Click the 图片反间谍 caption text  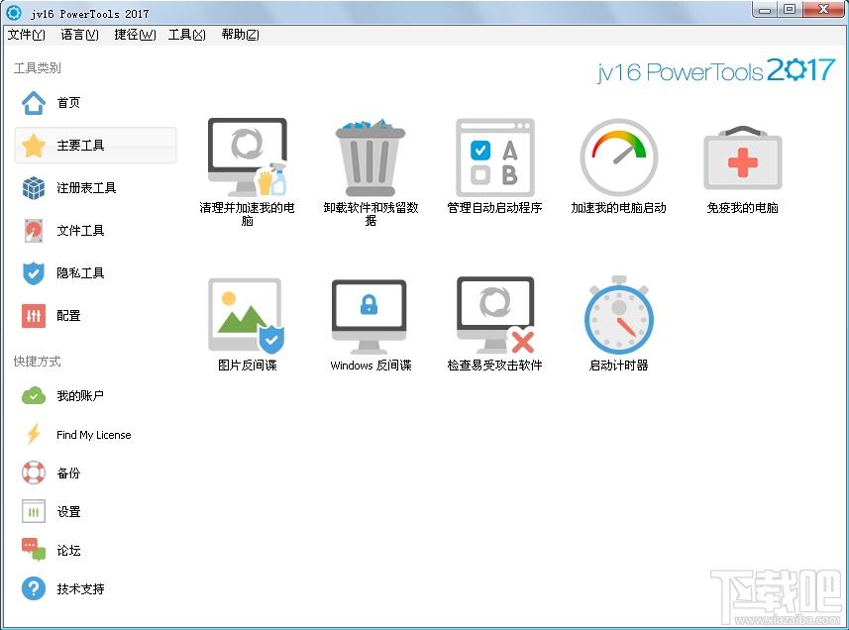coord(248,366)
